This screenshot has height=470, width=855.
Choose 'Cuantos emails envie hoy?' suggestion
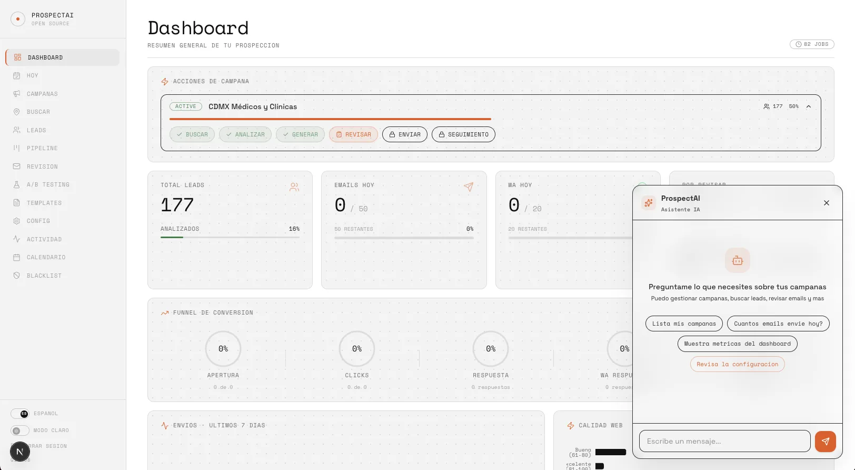point(778,324)
